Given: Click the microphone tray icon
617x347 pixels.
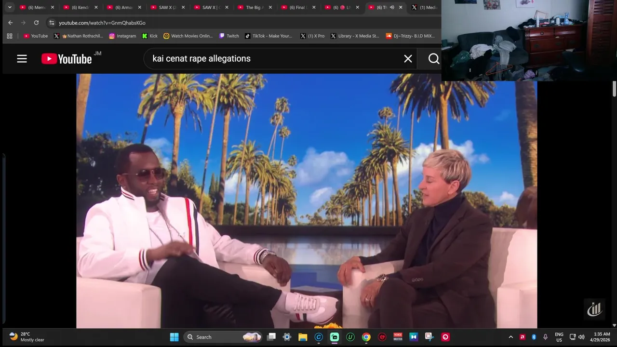Looking at the screenshot, I should (x=545, y=337).
